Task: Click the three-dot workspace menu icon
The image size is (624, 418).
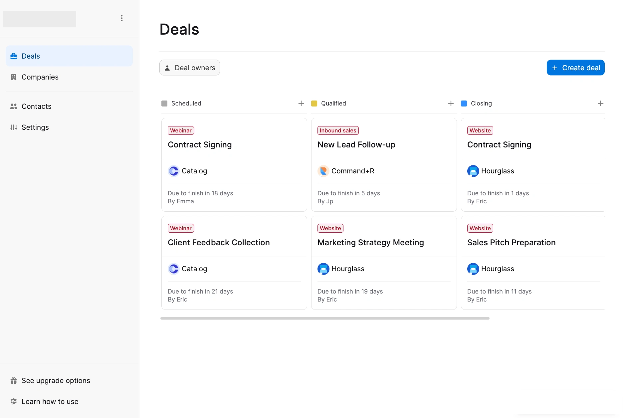Action: (122, 18)
